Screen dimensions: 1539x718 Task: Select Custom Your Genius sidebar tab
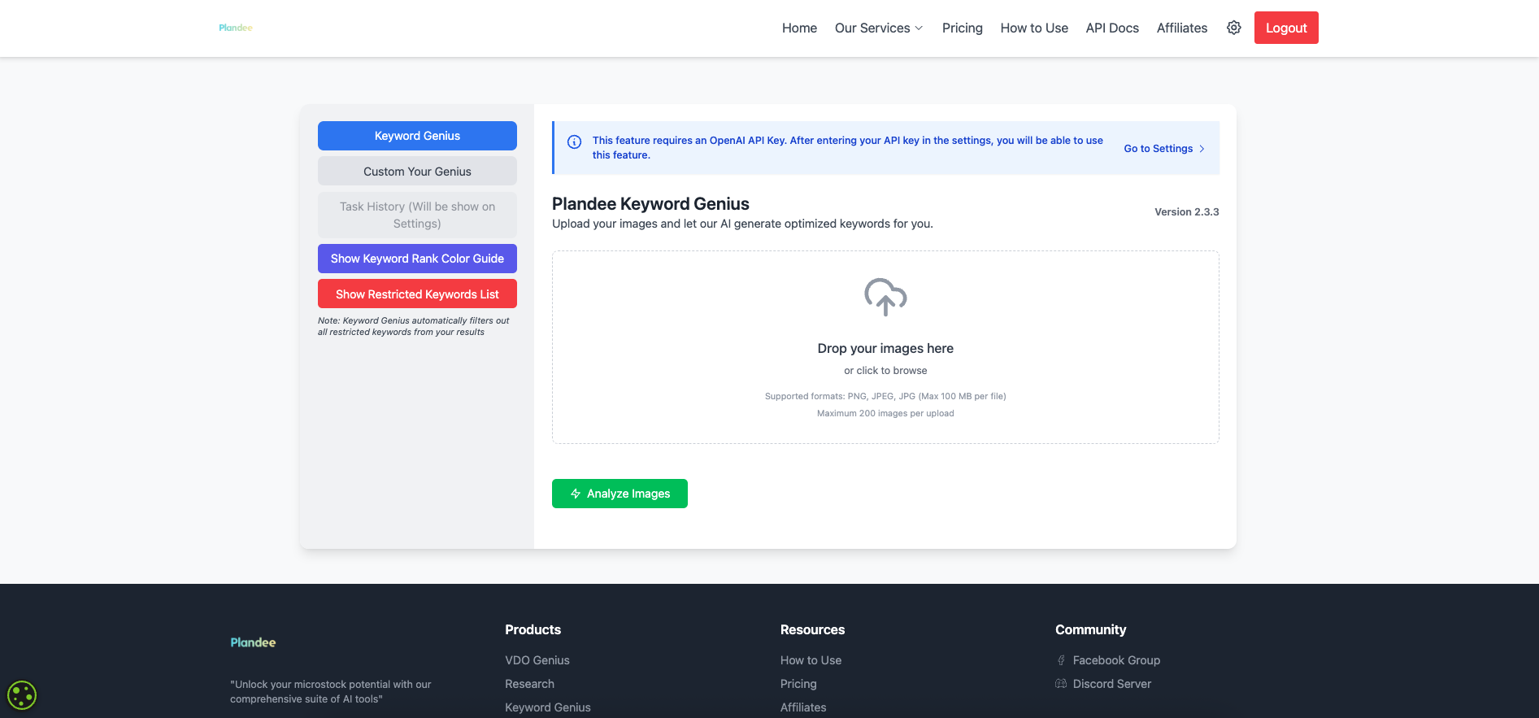(417, 172)
